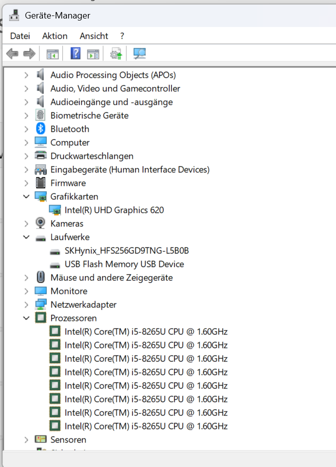Image resolution: width=336 pixels, height=467 pixels.
Task: Click Scan for hardware changes icon
Action: click(139, 53)
